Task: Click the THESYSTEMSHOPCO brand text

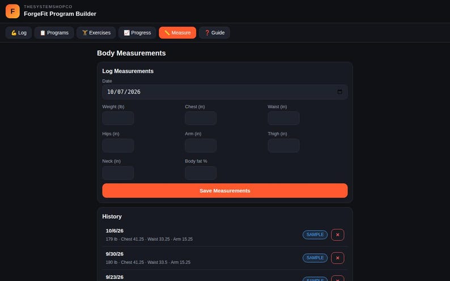Action: click(x=48, y=7)
